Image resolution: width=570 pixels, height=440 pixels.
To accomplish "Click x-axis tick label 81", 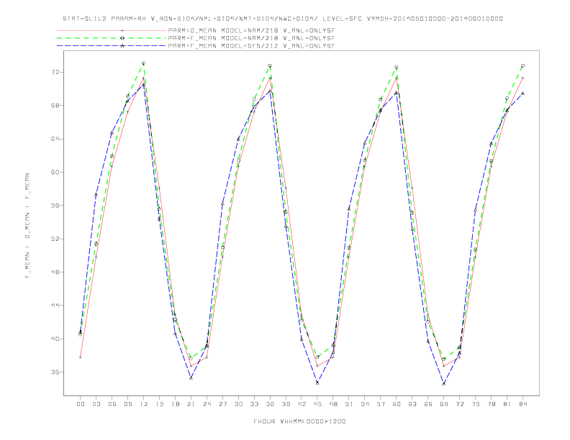I will point(507,404).
